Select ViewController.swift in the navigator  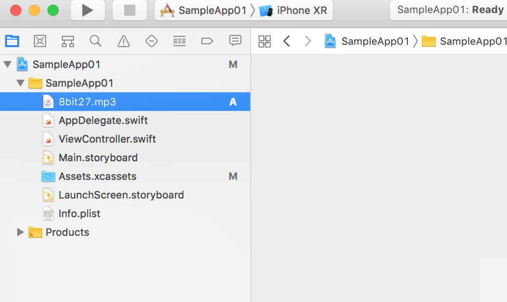click(x=107, y=139)
